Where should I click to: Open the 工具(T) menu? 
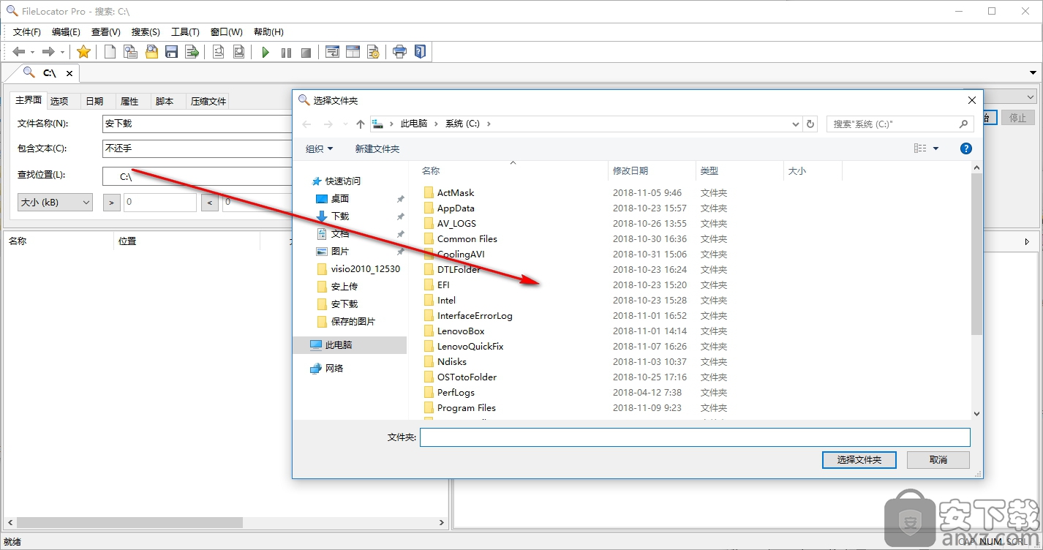coord(185,32)
